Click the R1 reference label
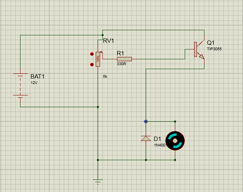 coord(121,53)
